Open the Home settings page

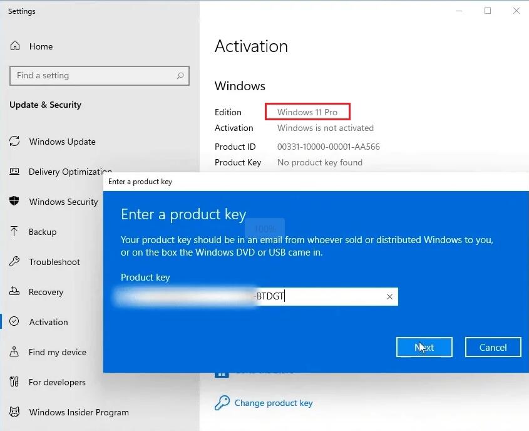click(41, 46)
